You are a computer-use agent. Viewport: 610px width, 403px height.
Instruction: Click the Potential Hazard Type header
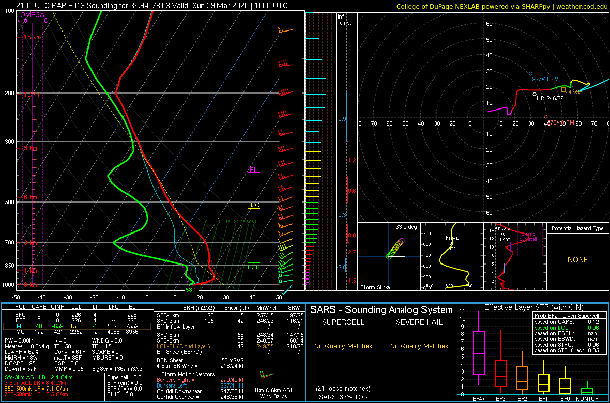click(577, 228)
